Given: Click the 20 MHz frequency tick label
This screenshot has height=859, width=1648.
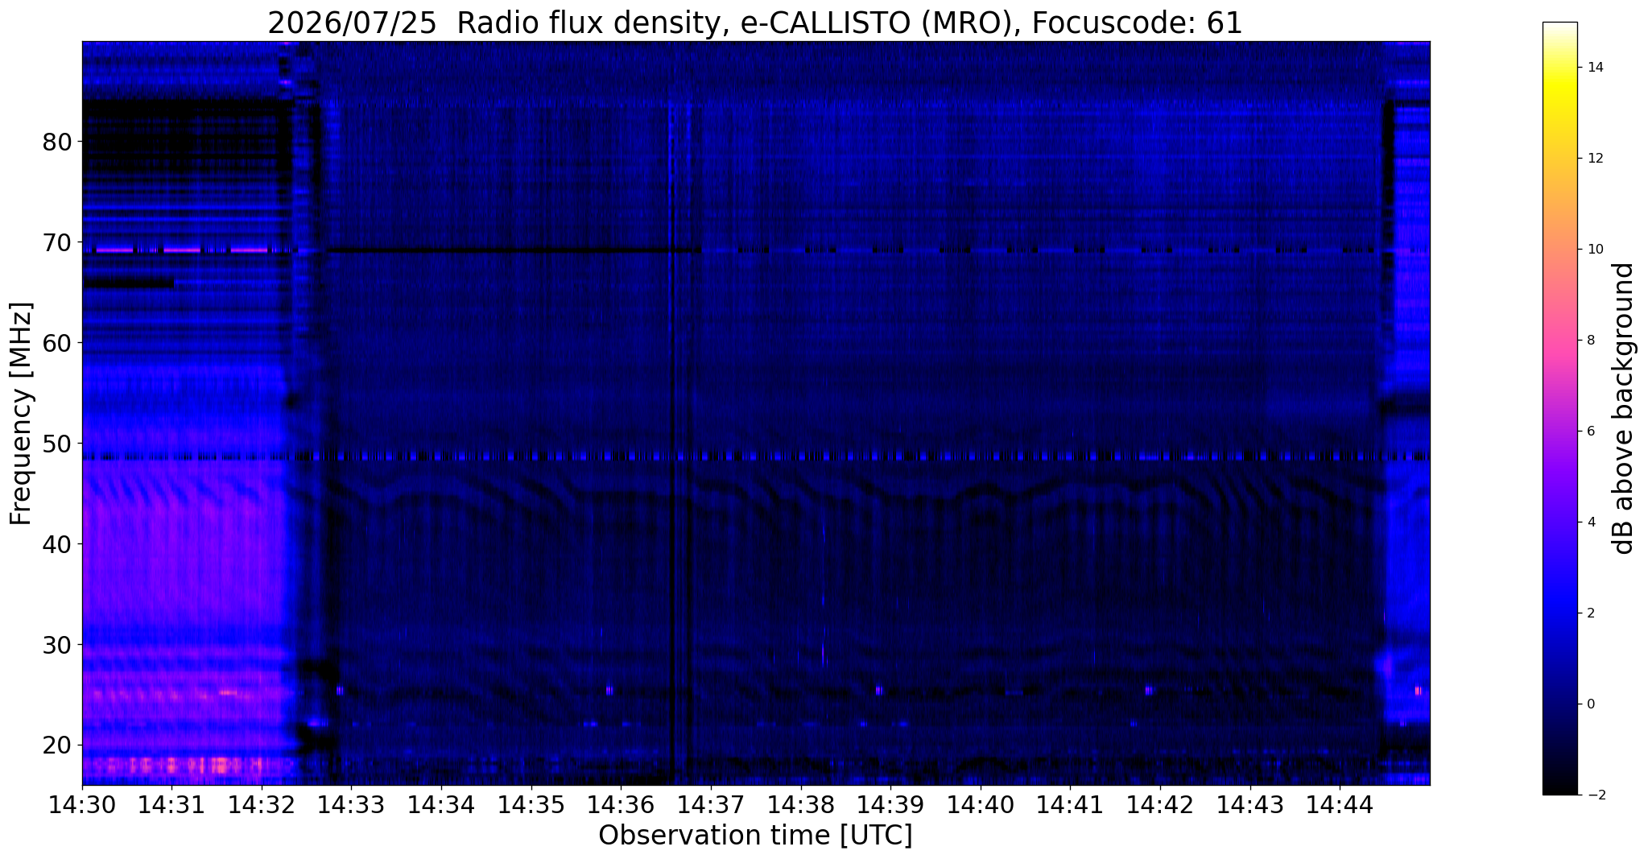Looking at the screenshot, I should click(x=56, y=745).
